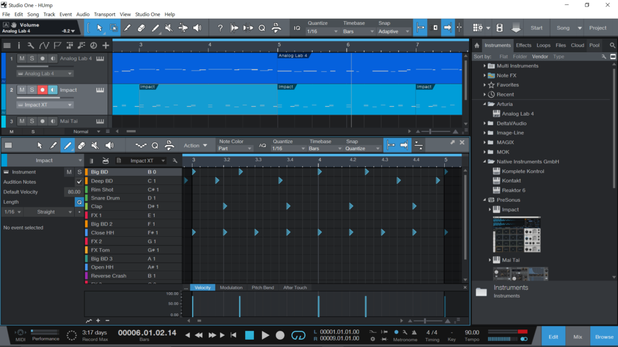Open the main Snap Adaptive dropdown

click(393, 31)
